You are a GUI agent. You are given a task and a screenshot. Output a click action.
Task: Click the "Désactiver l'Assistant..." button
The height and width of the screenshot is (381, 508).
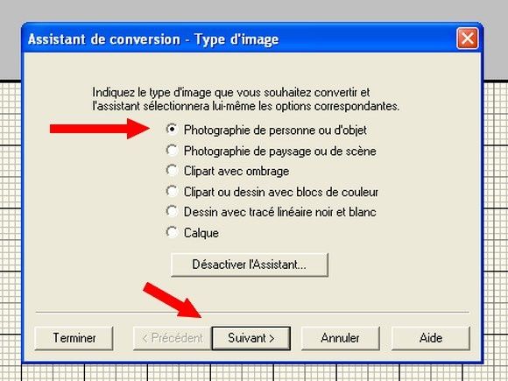(250, 265)
